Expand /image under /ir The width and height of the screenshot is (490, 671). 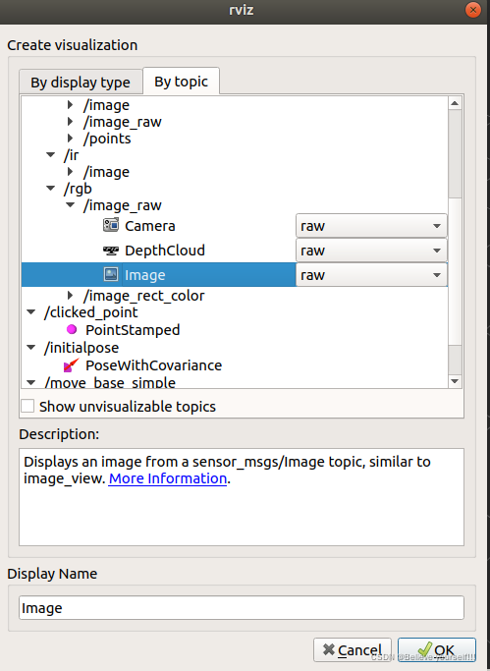pyautogui.click(x=70, y=172)
